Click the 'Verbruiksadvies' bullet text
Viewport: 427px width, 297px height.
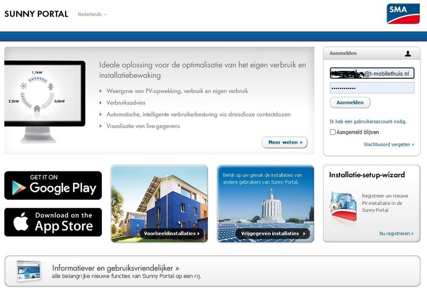click(126, 103)
